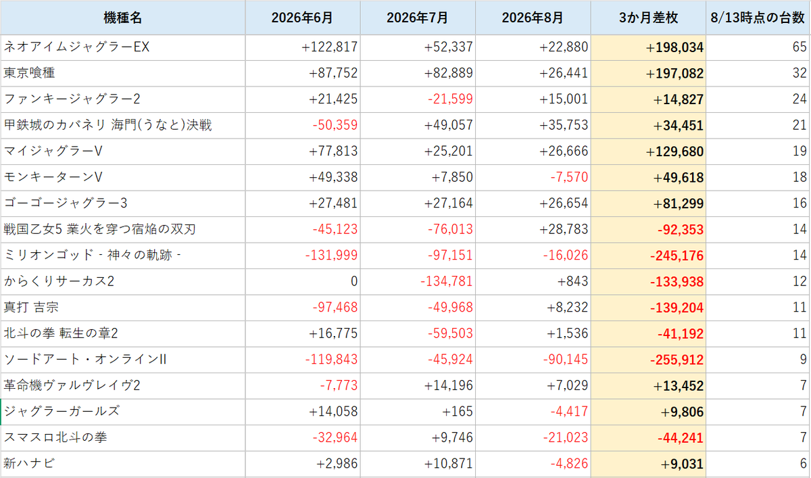The width and height of the screenshot is (811, 478).
Task: Select the -21,599 July value
Action: (418, 99)
